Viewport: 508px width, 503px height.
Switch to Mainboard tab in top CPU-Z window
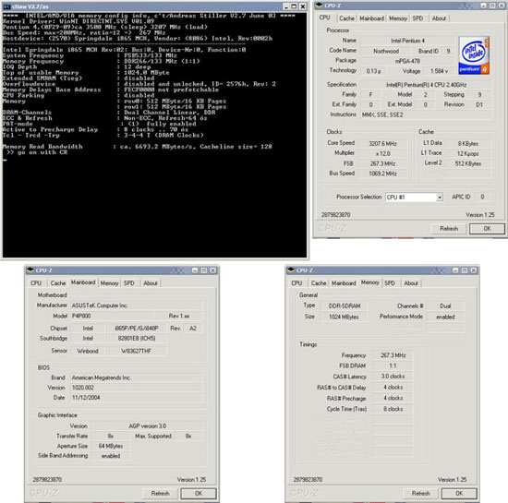click(x=371, y=18)
